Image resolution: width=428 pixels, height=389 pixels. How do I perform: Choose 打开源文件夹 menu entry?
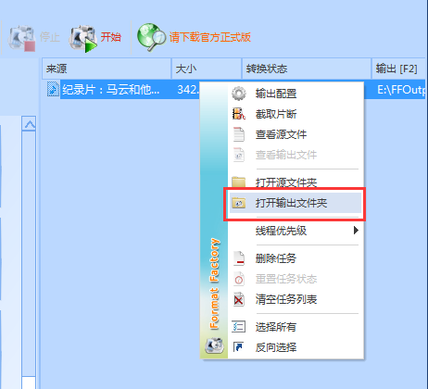coord(296,182)
